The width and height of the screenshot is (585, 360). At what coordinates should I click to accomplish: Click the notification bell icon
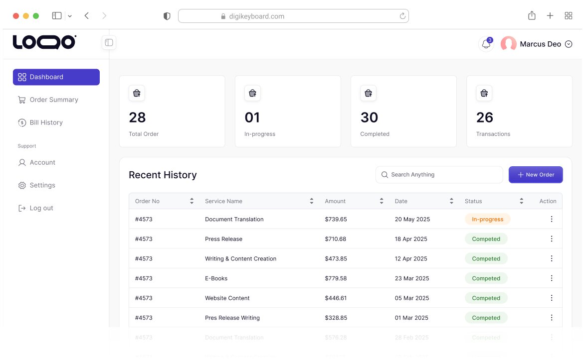click(x=486, y=44)
